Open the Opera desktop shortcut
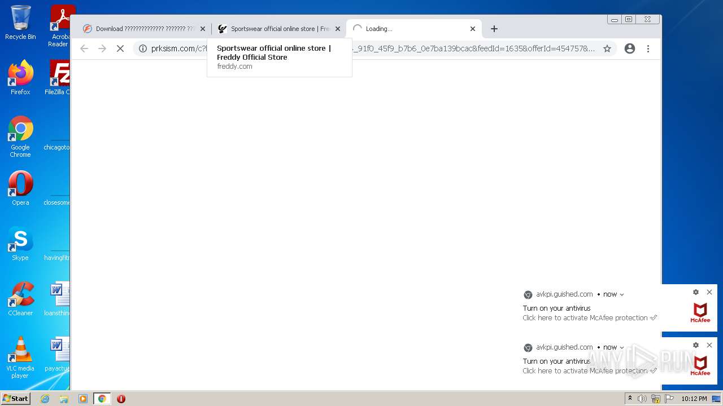The width and height of the screenshot is (723, 406). (x=20, y=188)
